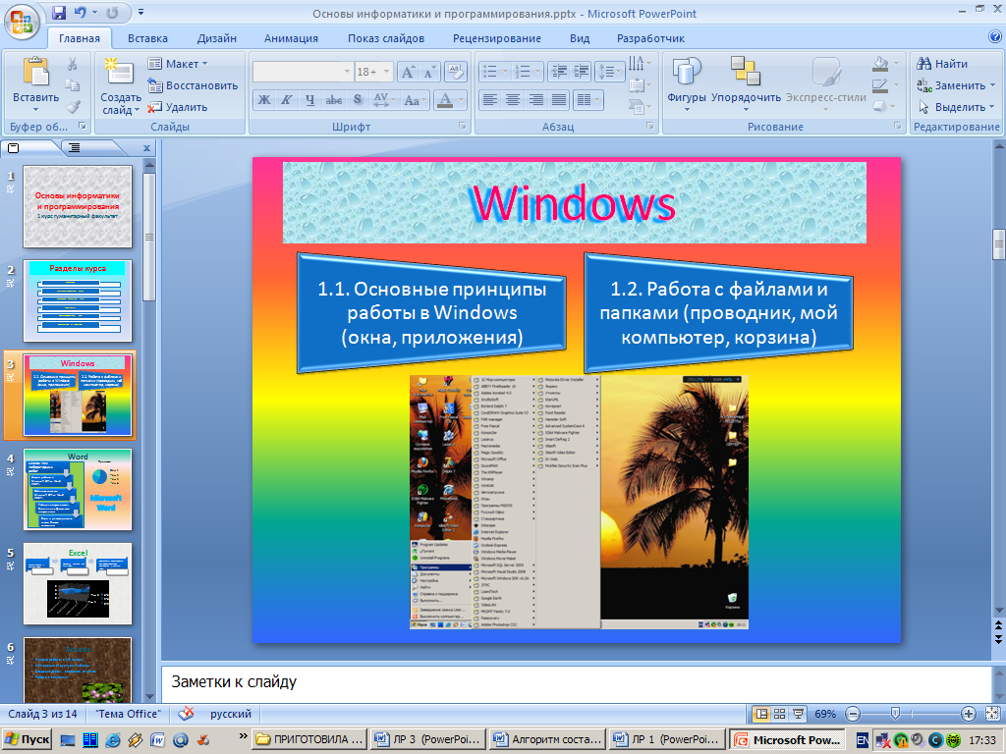Toggle bold Ж formatting
Screen dimensions: 1006x754
pos(263,100)
